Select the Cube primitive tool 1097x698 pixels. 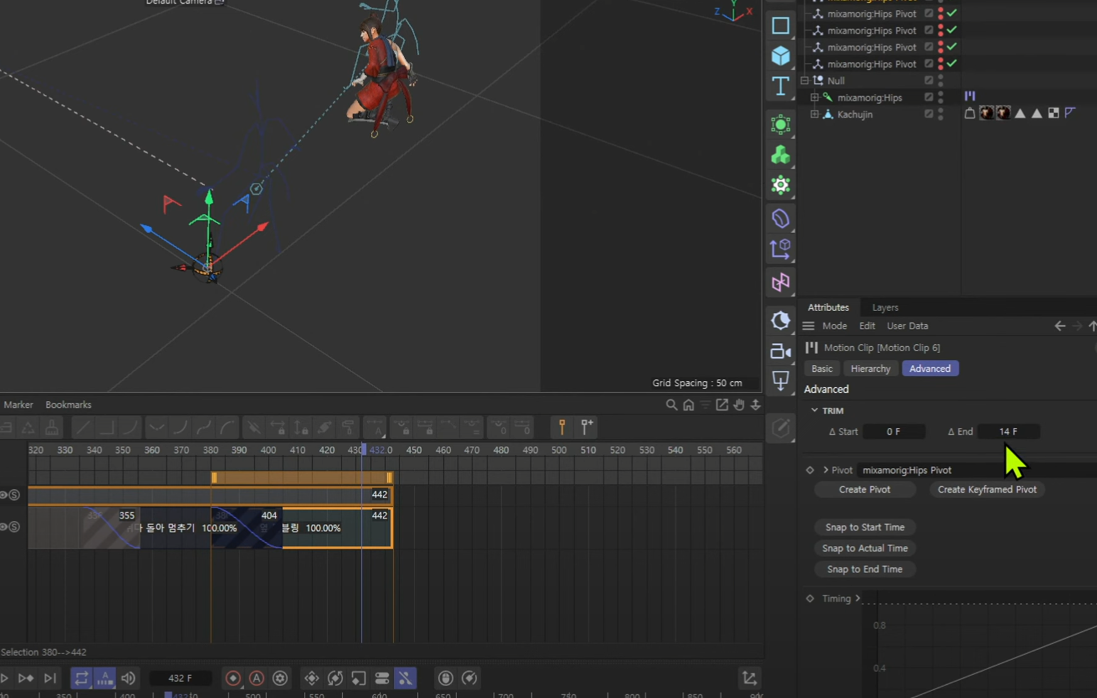pyautogui.click(x=781, y=56)
